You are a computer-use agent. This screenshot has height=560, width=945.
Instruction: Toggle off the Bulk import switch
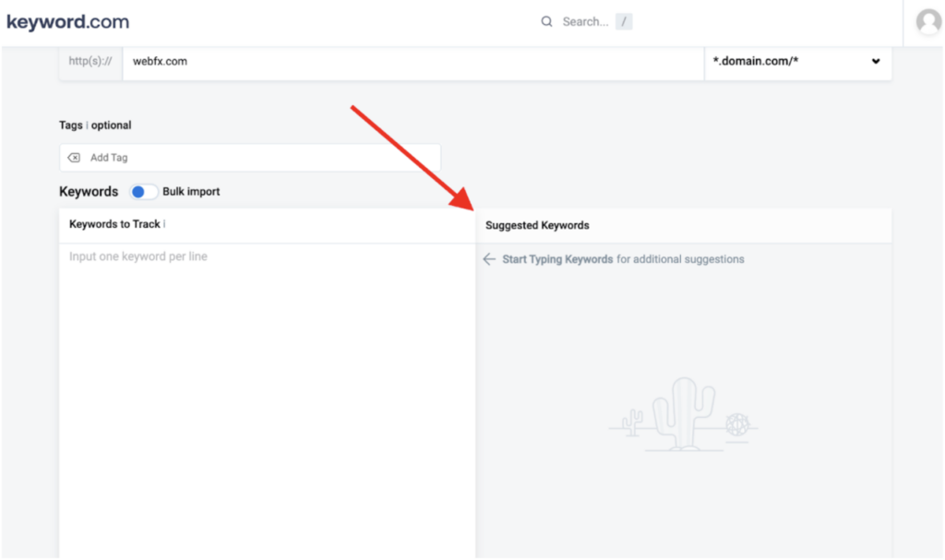click(144, 191)
